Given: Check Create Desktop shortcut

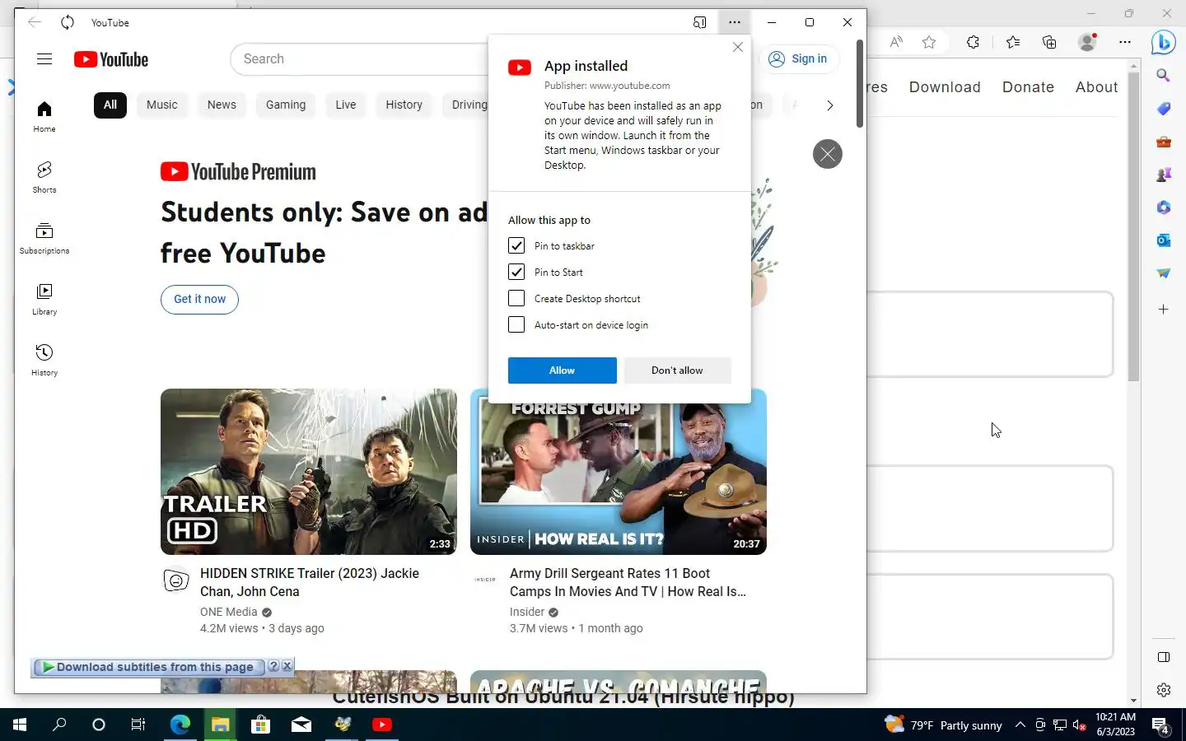Looking at the screenshot, I should coord(516,298).
